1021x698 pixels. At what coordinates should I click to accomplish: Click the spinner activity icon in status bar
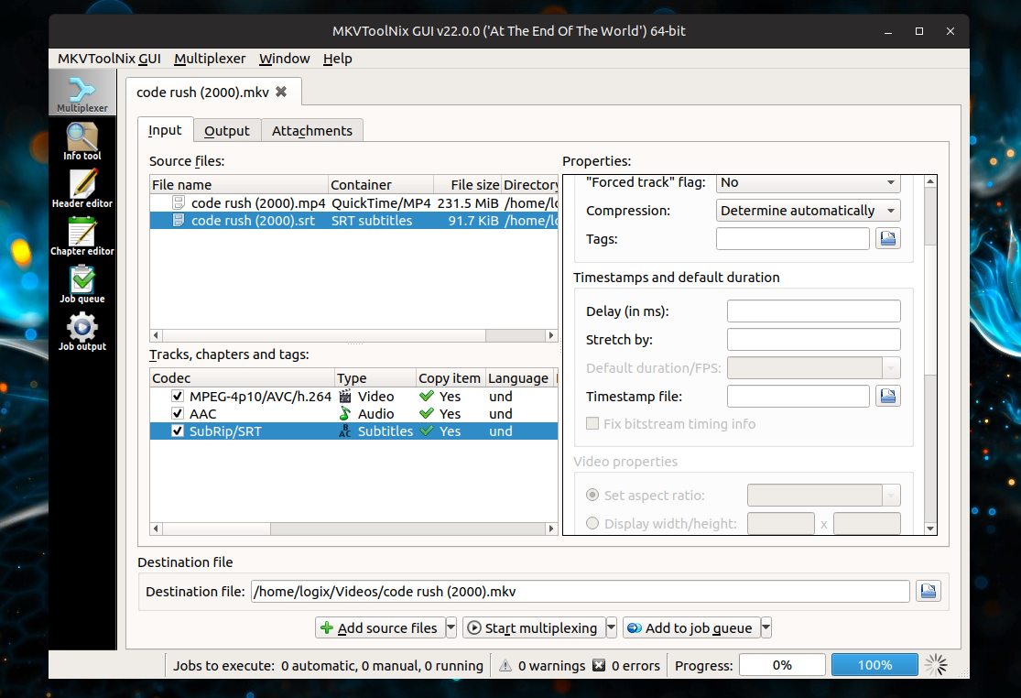[937, 665]
